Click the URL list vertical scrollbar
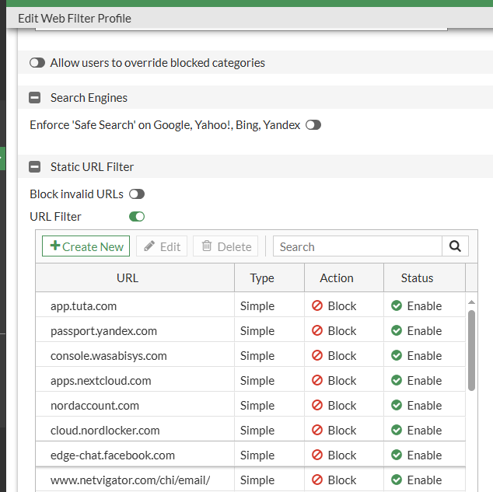The height and width of the screenshot is (492, 493). (x=471, y=350)
